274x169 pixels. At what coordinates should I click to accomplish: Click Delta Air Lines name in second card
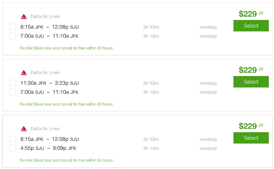[x=45, y=73]
